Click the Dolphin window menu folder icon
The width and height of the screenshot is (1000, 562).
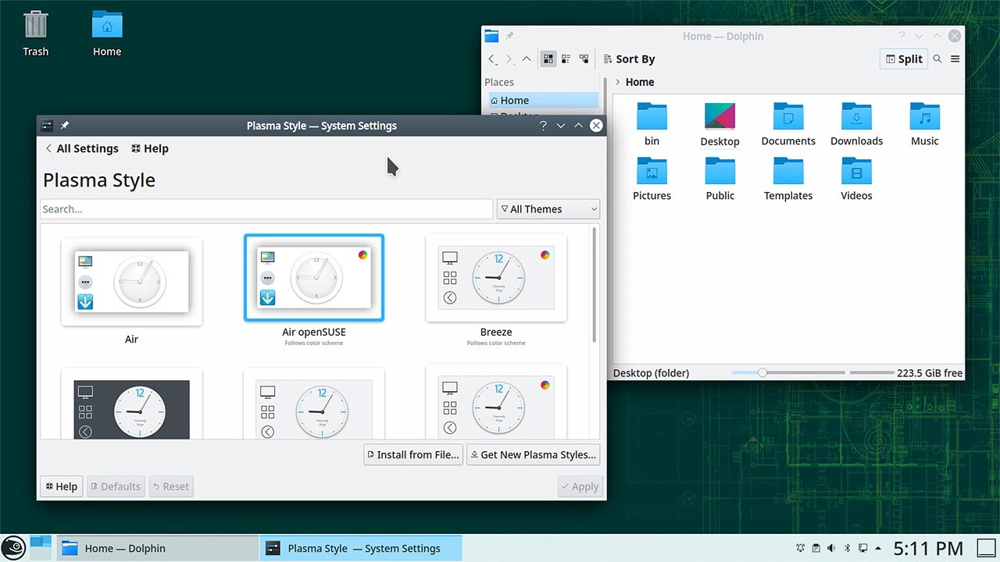click(x=491, y=36)
